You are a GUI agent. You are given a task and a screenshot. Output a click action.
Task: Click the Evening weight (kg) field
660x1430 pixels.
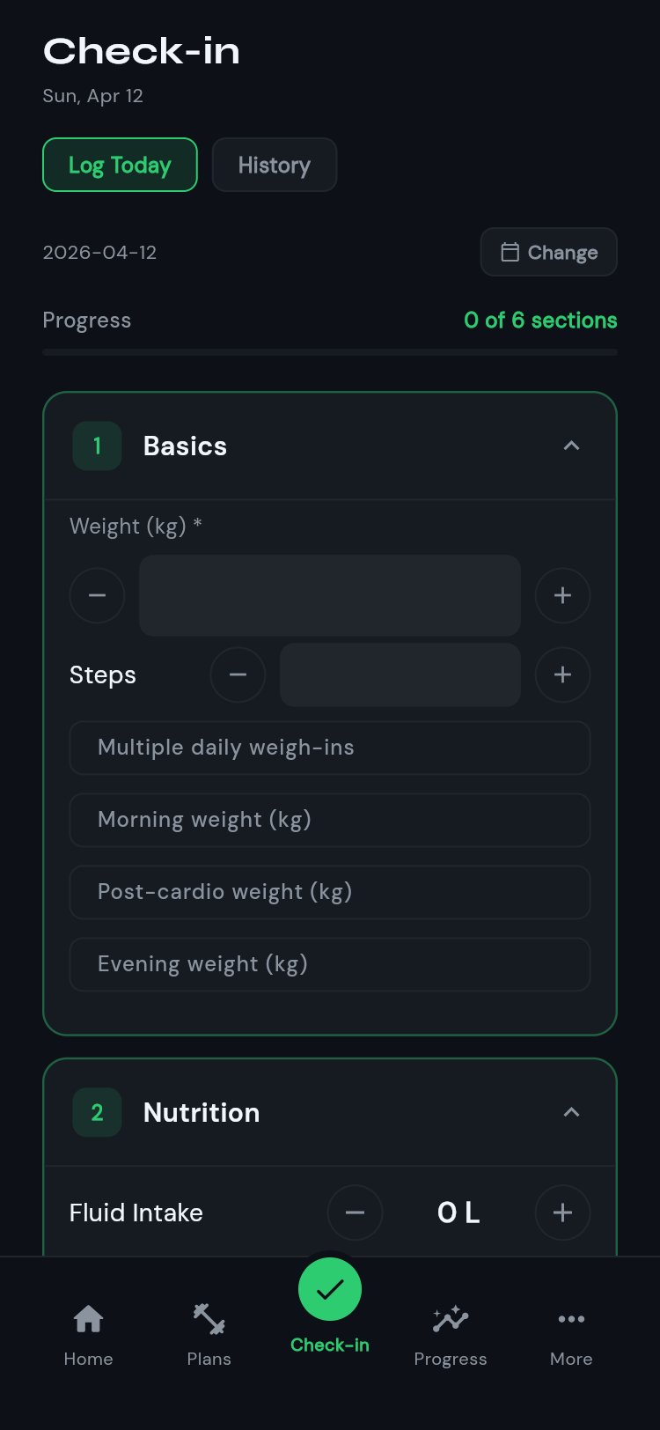[x=330, y=964]
